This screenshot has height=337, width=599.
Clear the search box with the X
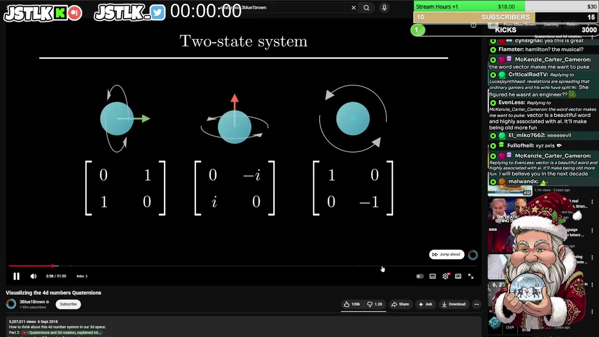(353, 7)
